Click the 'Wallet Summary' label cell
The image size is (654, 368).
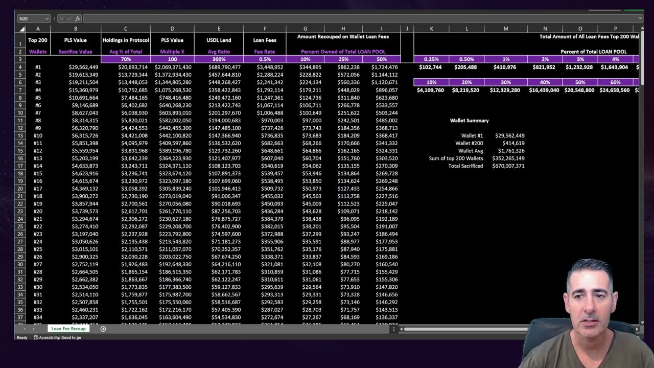(469, 121)
